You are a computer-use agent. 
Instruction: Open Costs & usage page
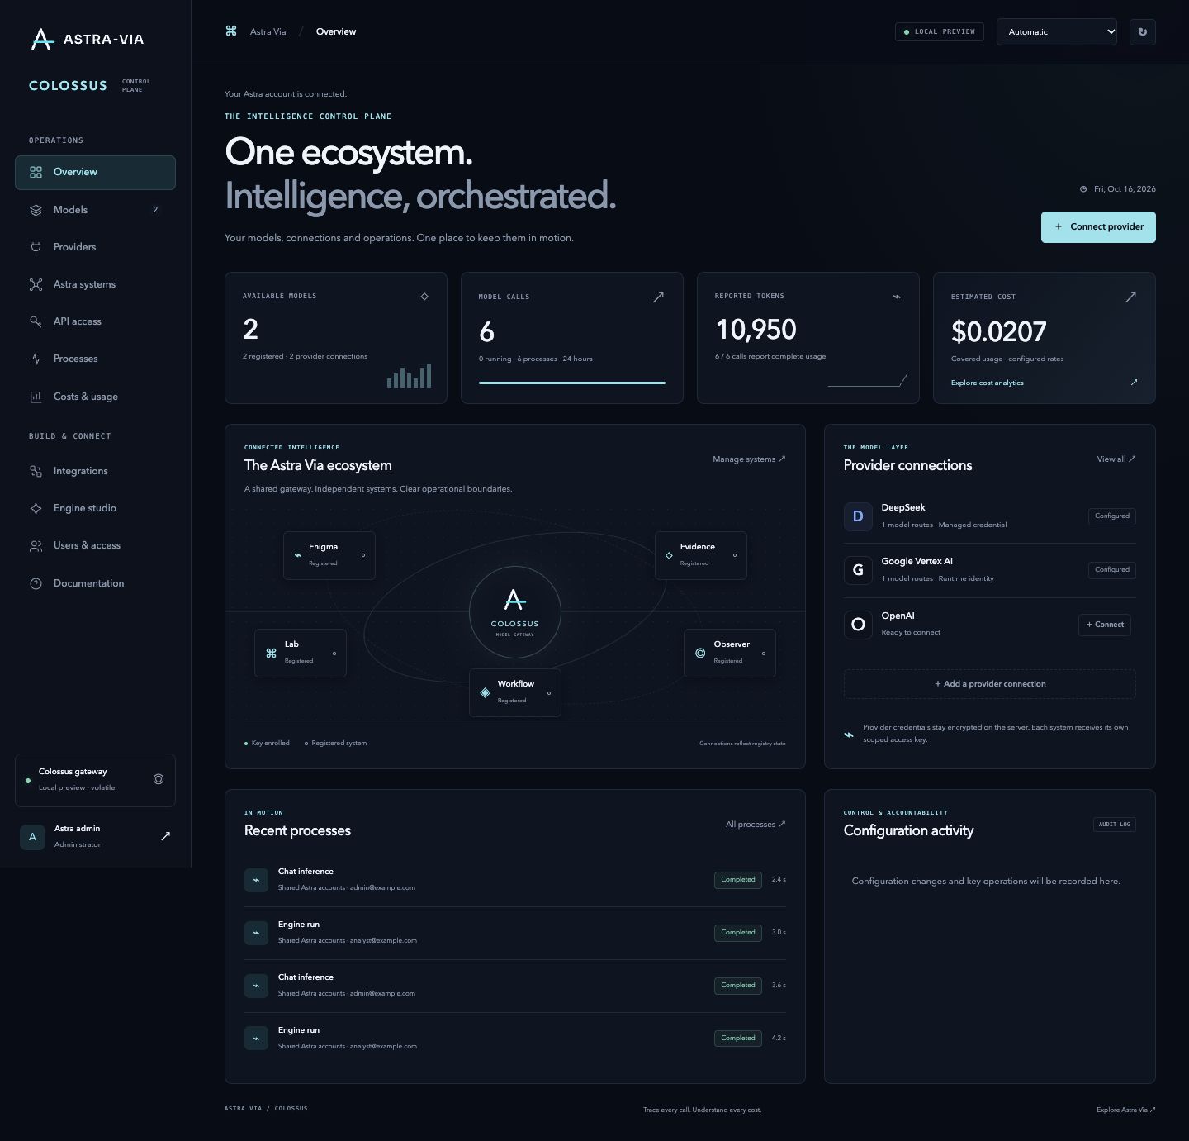[95, 397]
